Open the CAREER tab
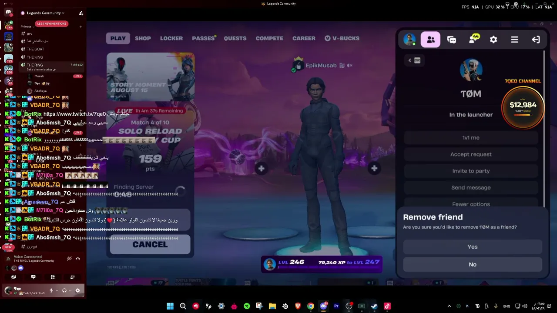The image size is (557, 313). 304,38
